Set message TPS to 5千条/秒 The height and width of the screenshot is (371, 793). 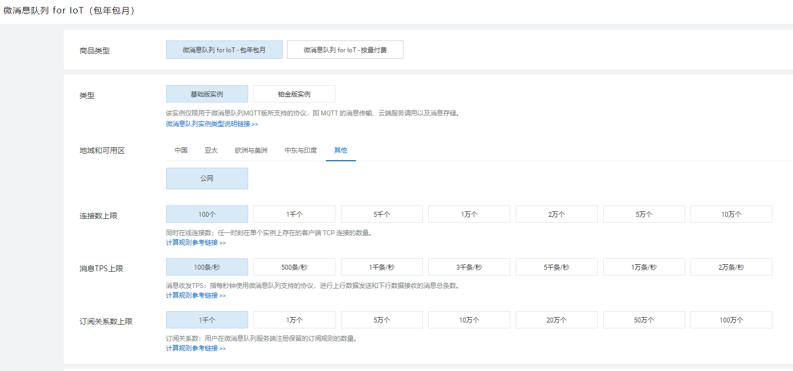pyautogui.click(x=557, y=267)
